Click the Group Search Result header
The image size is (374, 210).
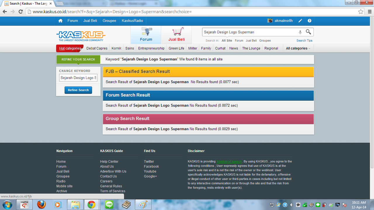(x=208, y=119)
